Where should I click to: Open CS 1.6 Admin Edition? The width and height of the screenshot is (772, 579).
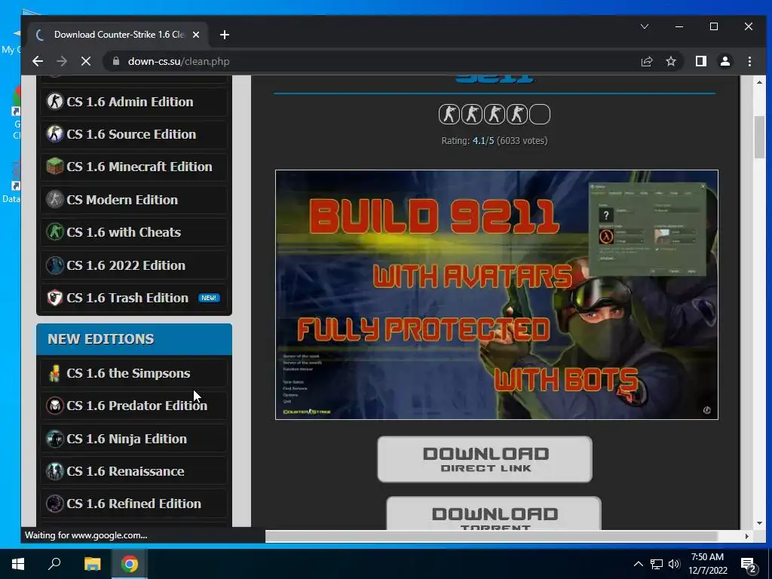tap(133, 102)
